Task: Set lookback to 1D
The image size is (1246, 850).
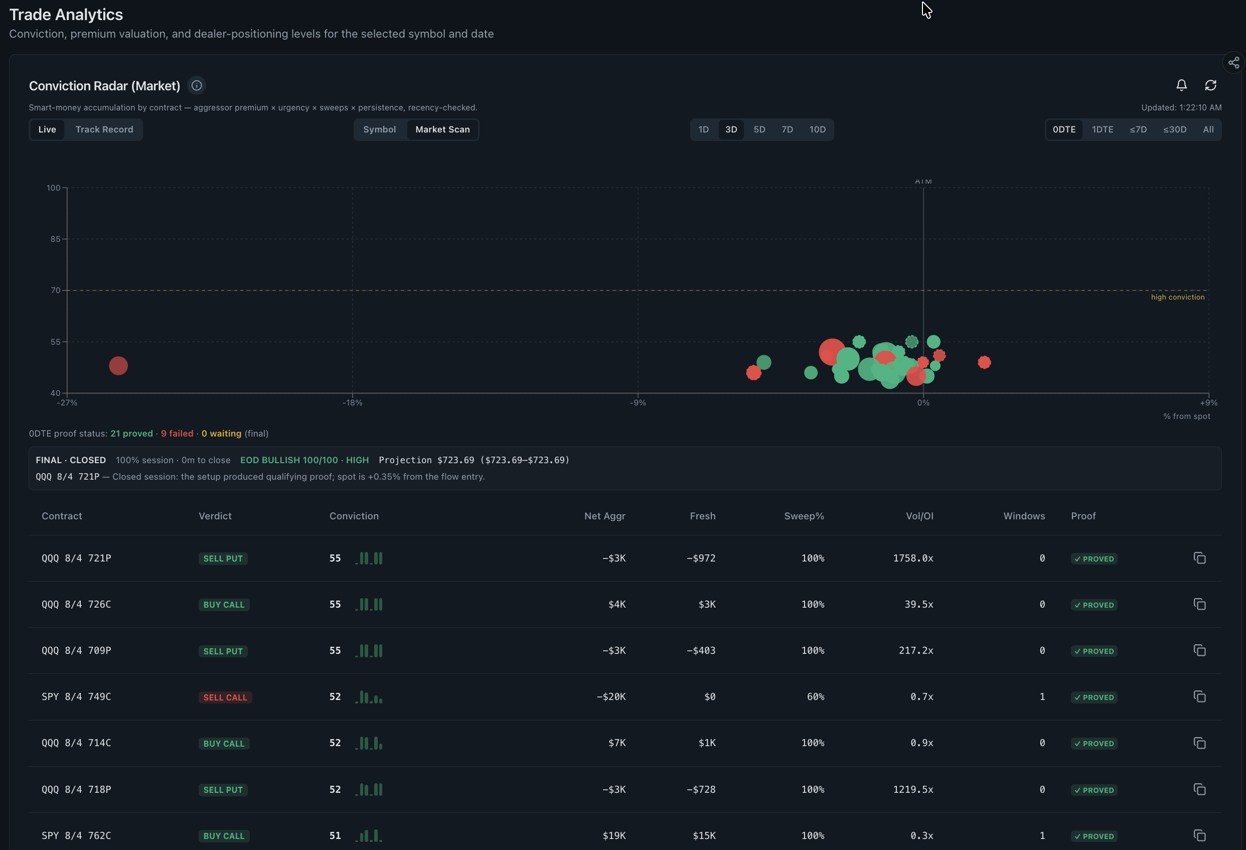Action: [x=703, y=129]
